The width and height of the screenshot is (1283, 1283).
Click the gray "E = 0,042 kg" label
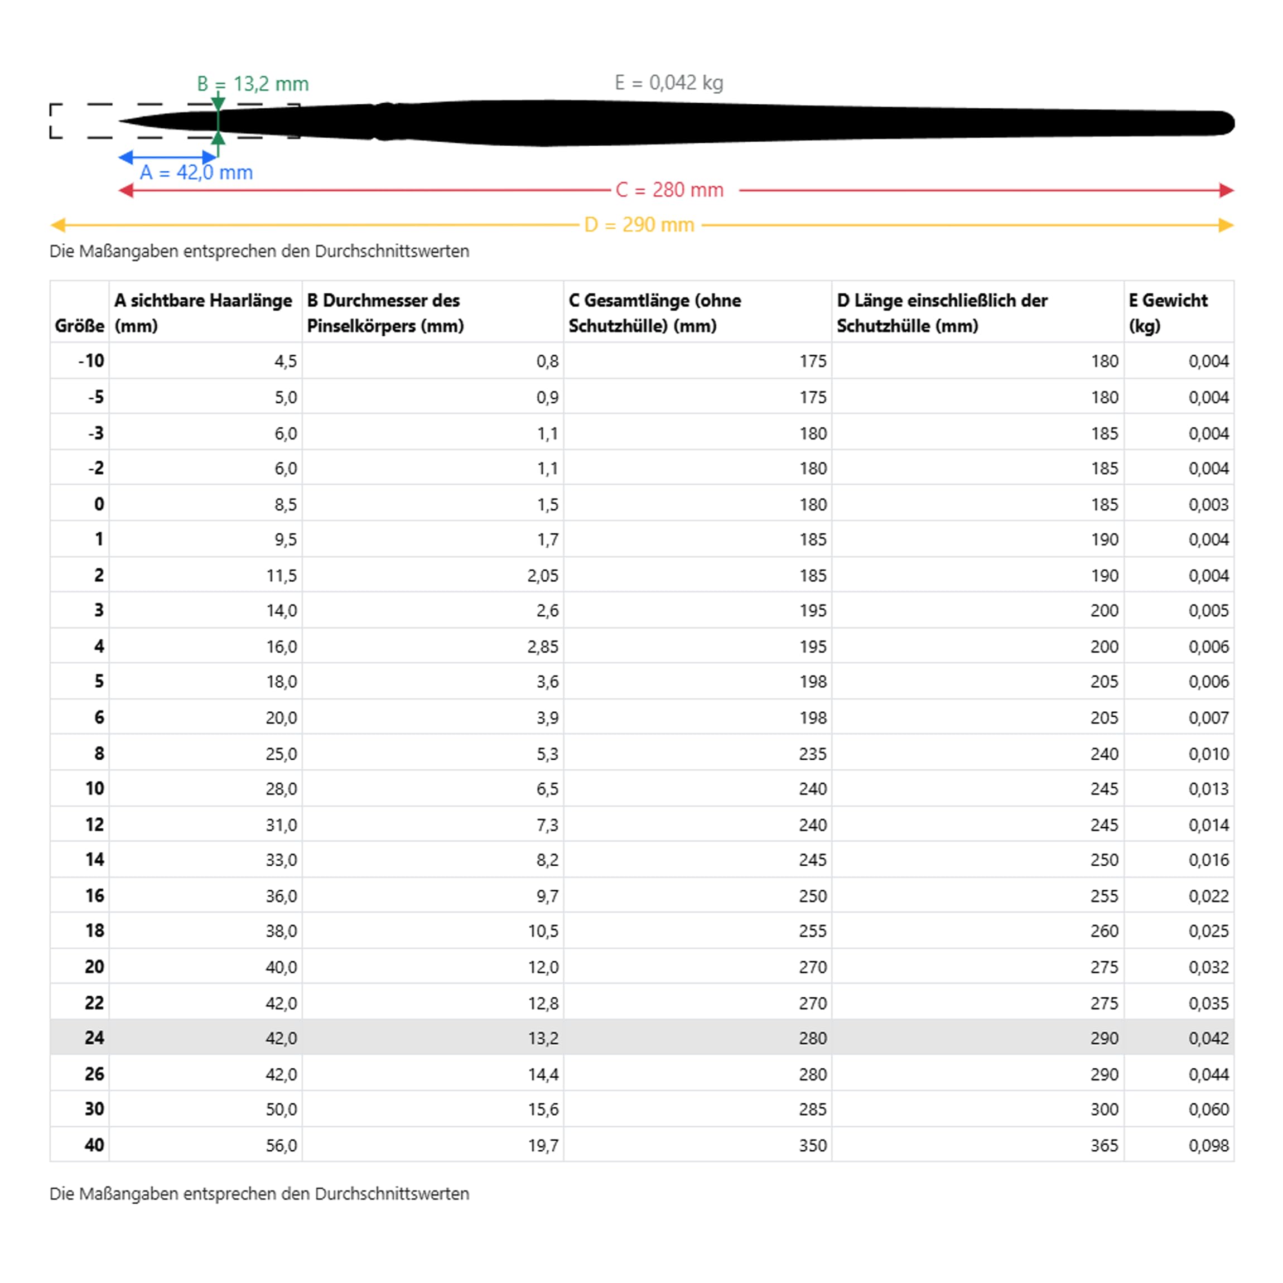click(669, 83)
